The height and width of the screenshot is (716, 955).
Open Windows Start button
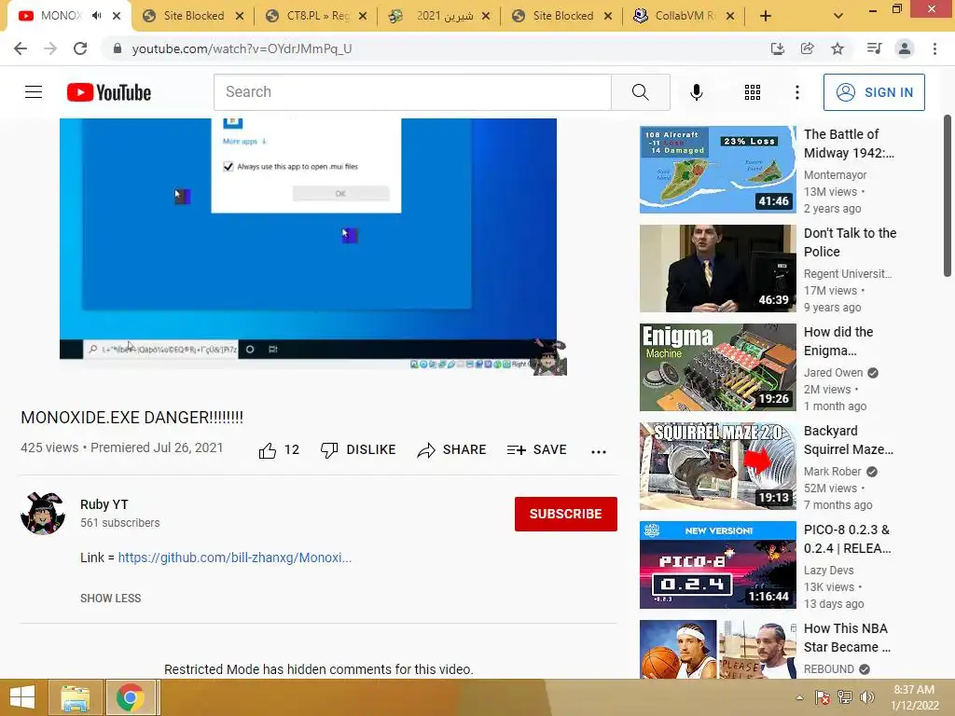(22, 697)
